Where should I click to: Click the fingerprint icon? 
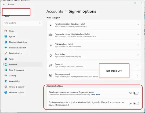tap(50, 35)
